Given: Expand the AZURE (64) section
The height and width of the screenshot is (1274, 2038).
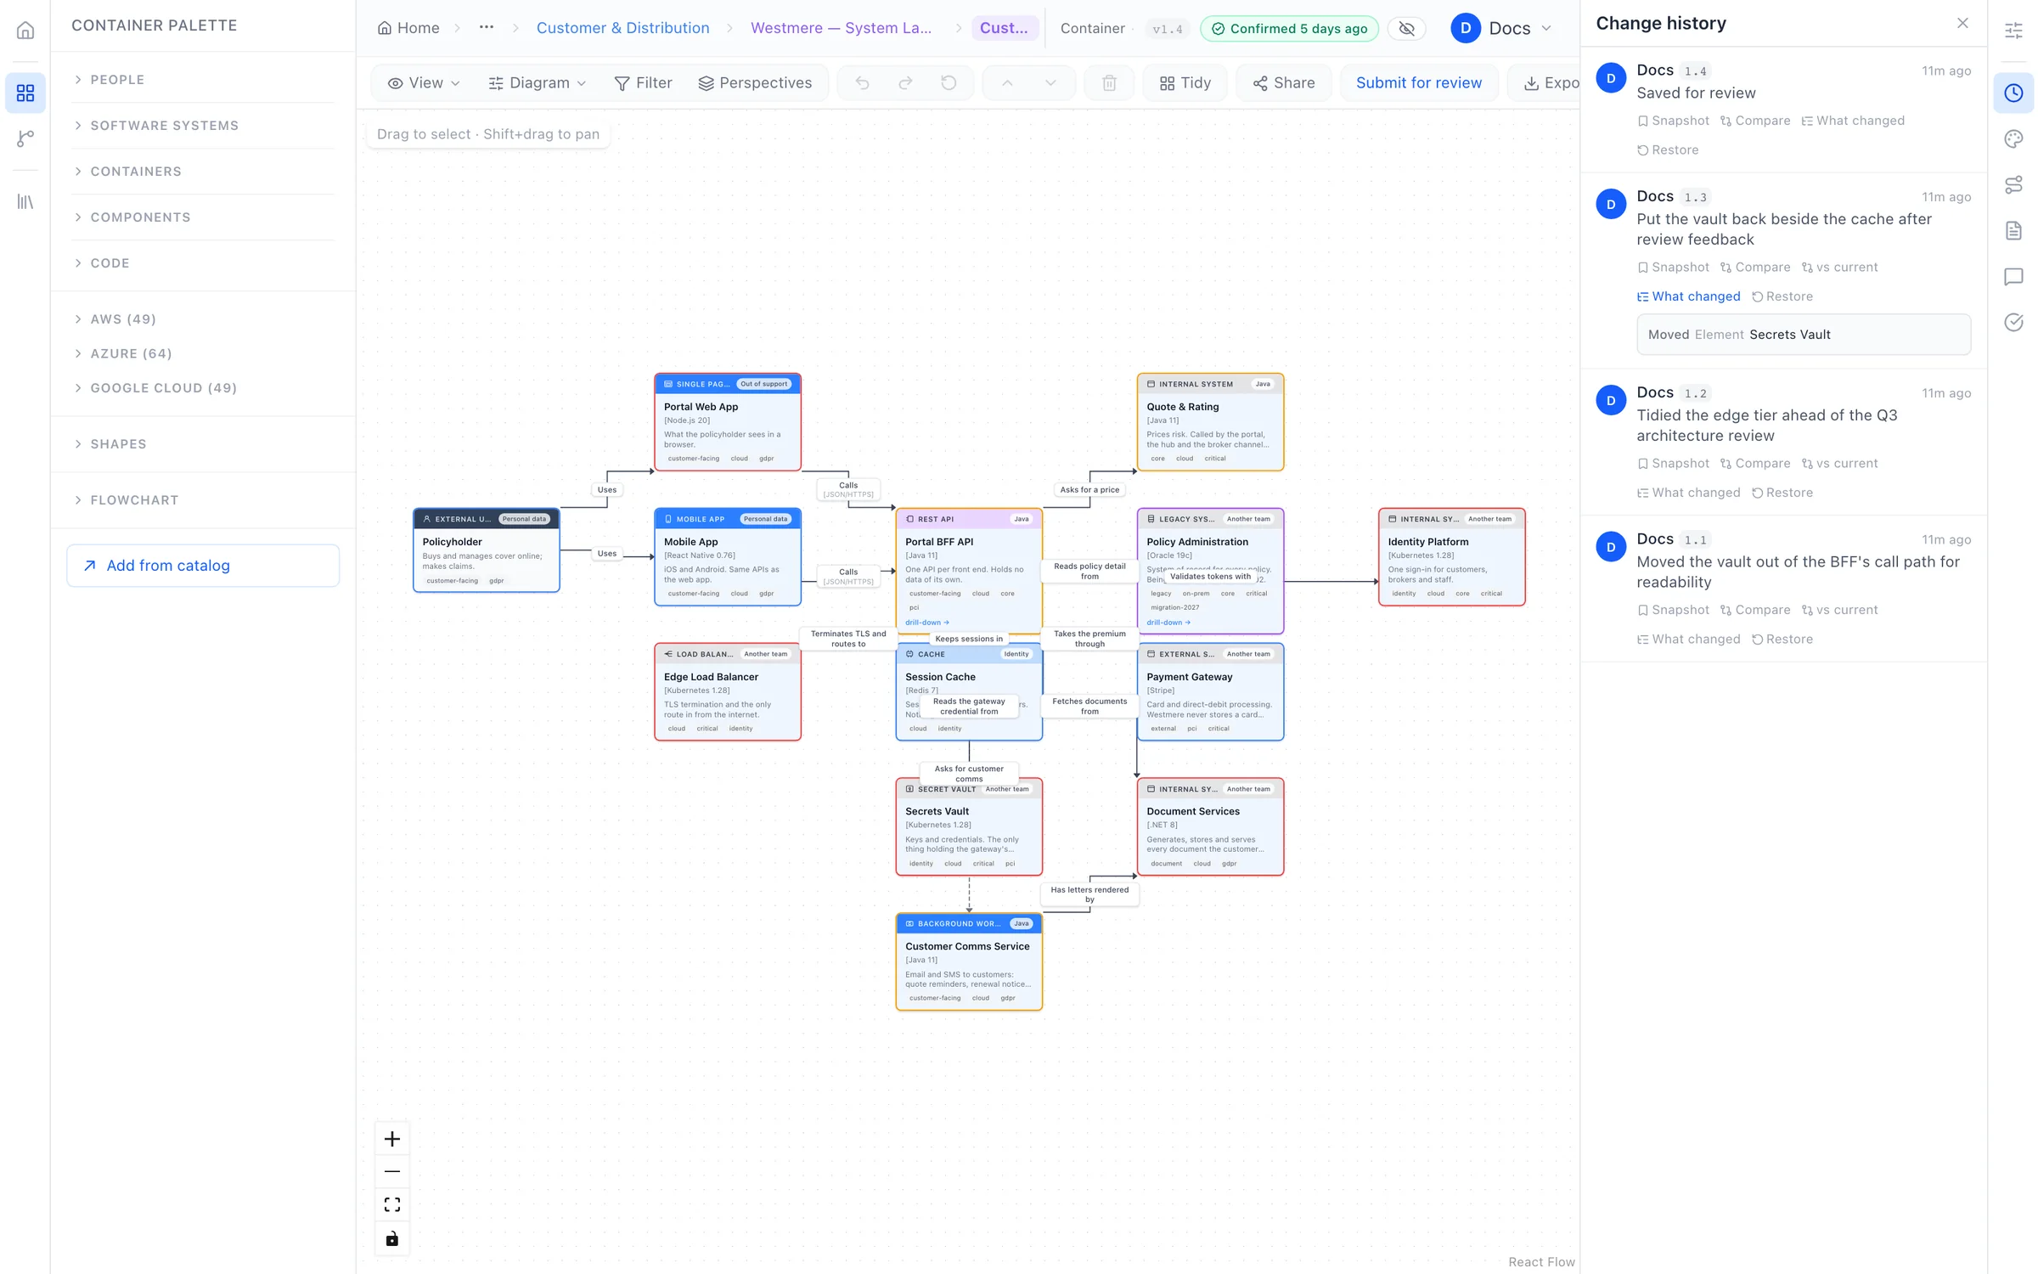Looking at the screenshot, I should pyautogui.click(x=203, y=353).
